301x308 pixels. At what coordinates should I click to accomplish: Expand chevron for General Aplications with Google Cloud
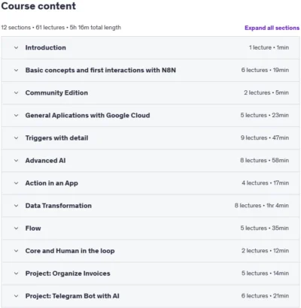click(x=16, y=116)
